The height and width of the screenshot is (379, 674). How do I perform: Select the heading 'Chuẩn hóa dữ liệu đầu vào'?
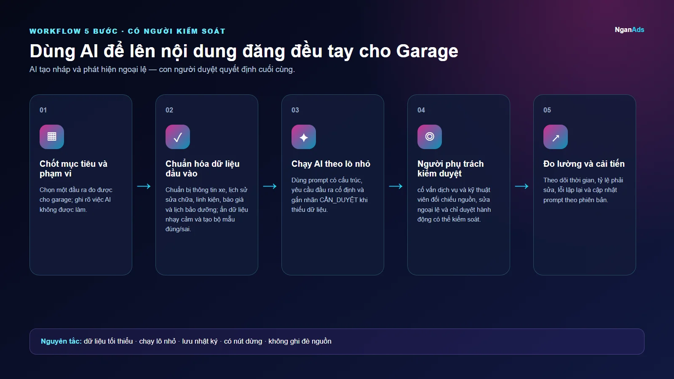pos(202,168)
